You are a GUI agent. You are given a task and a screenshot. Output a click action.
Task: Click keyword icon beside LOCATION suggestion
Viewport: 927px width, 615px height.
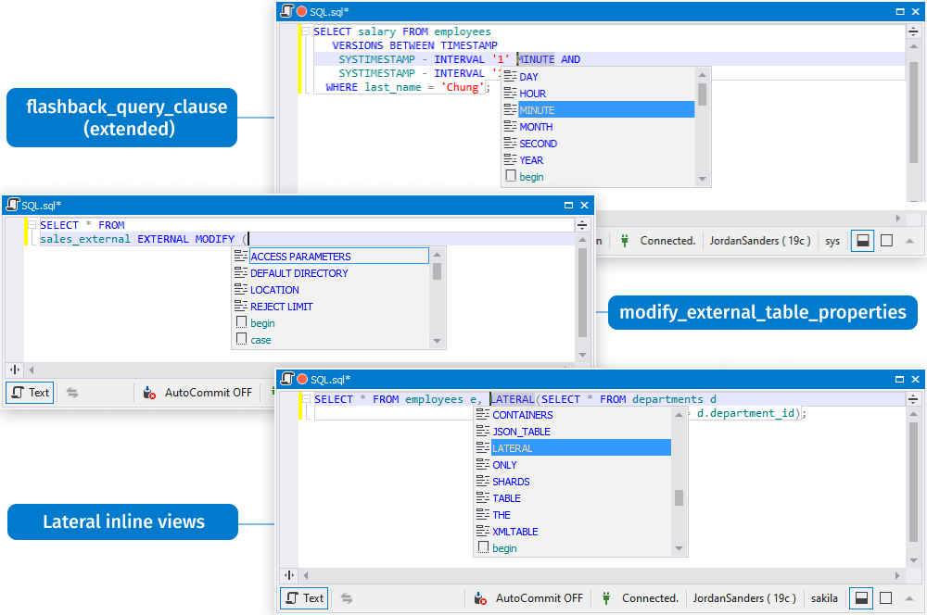[x=241, y=289]
